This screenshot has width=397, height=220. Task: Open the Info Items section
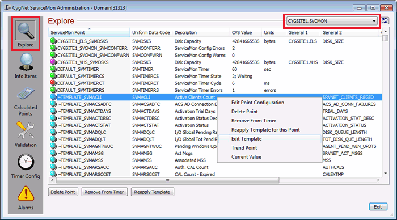coord(26,66)
